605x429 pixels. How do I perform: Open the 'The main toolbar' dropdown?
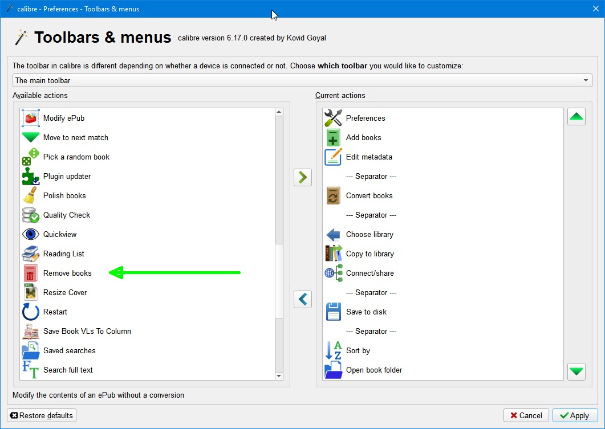click(302, 80)
